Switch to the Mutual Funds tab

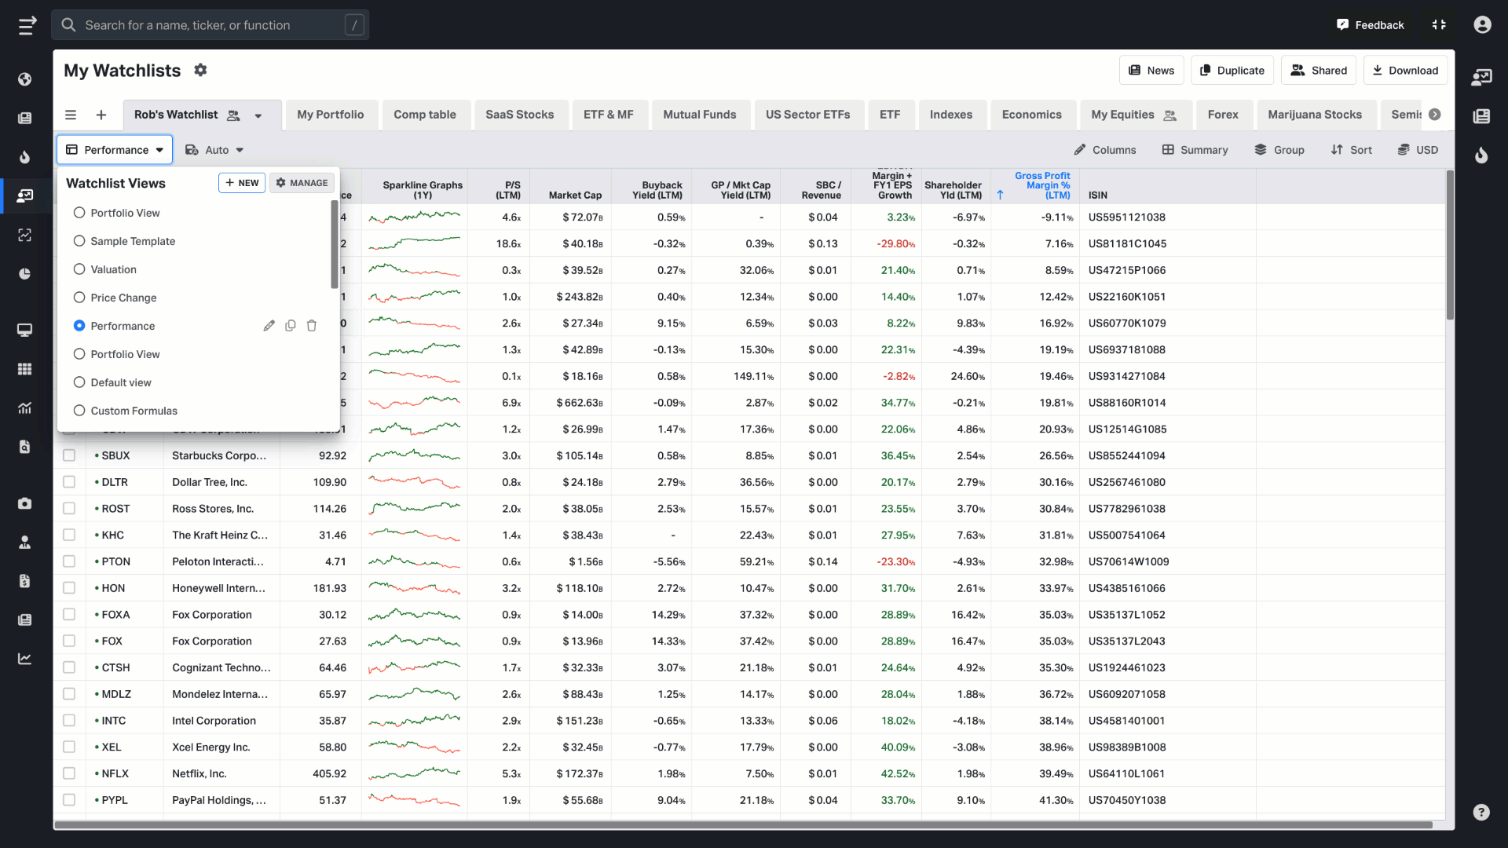pos(700,115)
